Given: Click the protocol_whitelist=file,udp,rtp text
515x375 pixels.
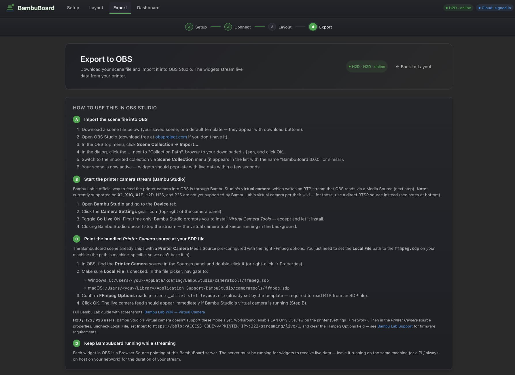Looking at the screenshot, I should [187, 296].
